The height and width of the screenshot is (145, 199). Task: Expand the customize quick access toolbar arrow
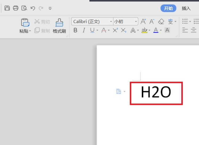50,8
